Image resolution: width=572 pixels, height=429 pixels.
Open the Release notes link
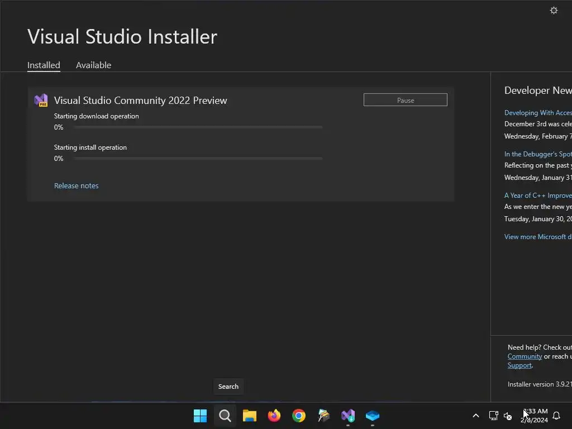coord(76,185)
